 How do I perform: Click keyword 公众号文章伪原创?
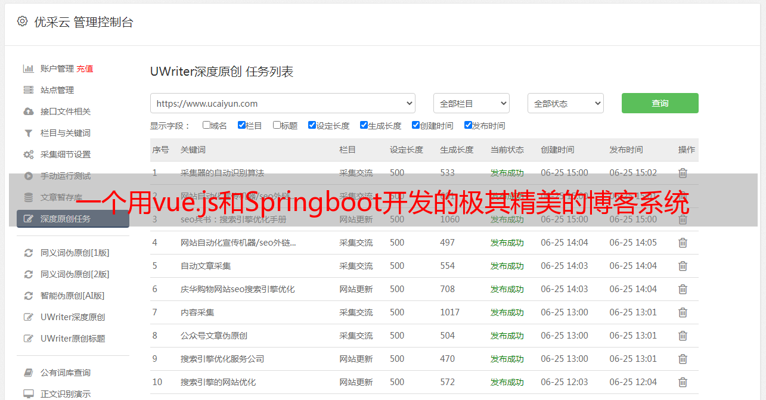214,336
